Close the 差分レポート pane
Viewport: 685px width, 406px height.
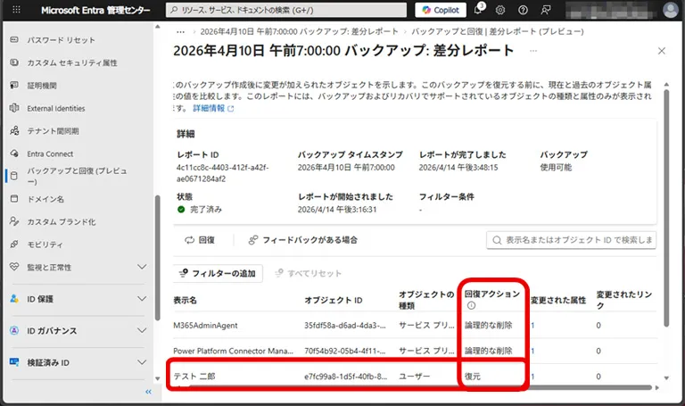(662, 51)
